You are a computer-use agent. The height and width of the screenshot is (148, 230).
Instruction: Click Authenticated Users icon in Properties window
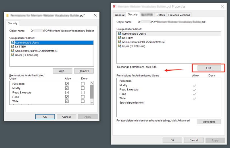pos(120,33)
